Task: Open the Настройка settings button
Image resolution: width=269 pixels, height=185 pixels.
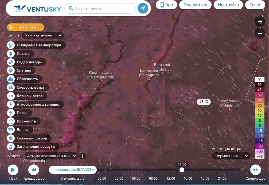Action: 228,5
